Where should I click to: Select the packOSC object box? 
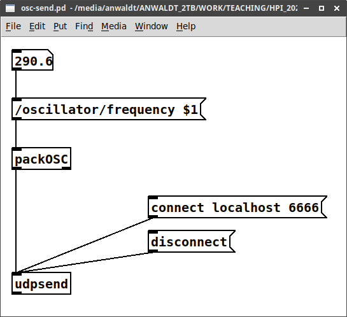click(x=41, y=158)
